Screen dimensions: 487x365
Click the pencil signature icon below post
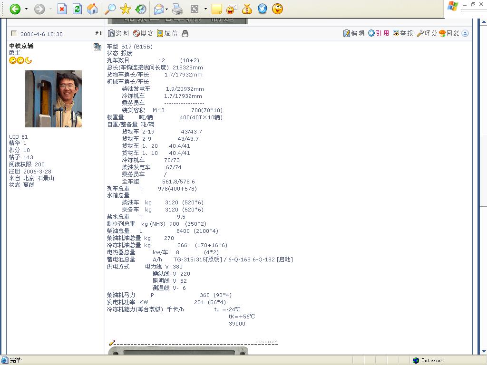112,343
